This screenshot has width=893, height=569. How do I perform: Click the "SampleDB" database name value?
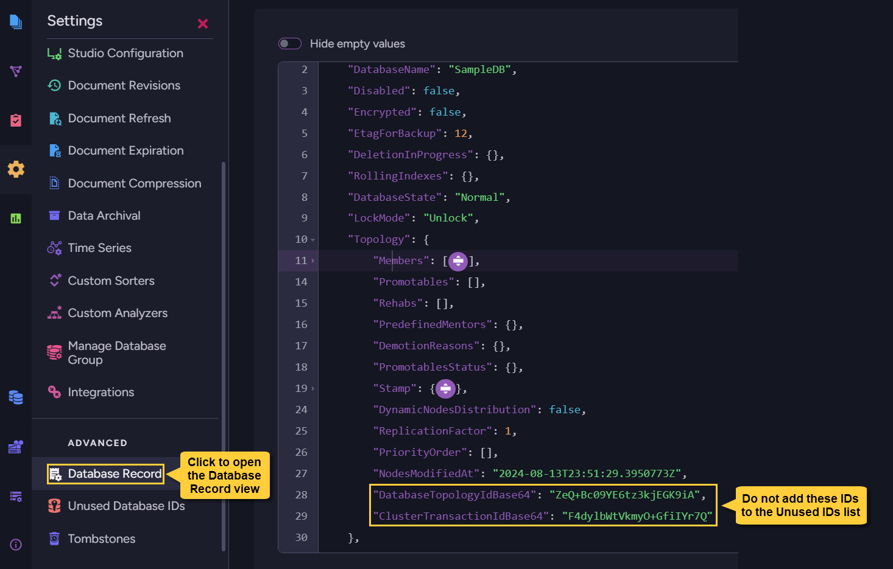(x=479, y=70)
